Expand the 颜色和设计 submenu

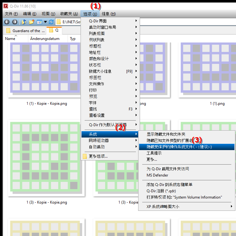[x=110, y=59]
